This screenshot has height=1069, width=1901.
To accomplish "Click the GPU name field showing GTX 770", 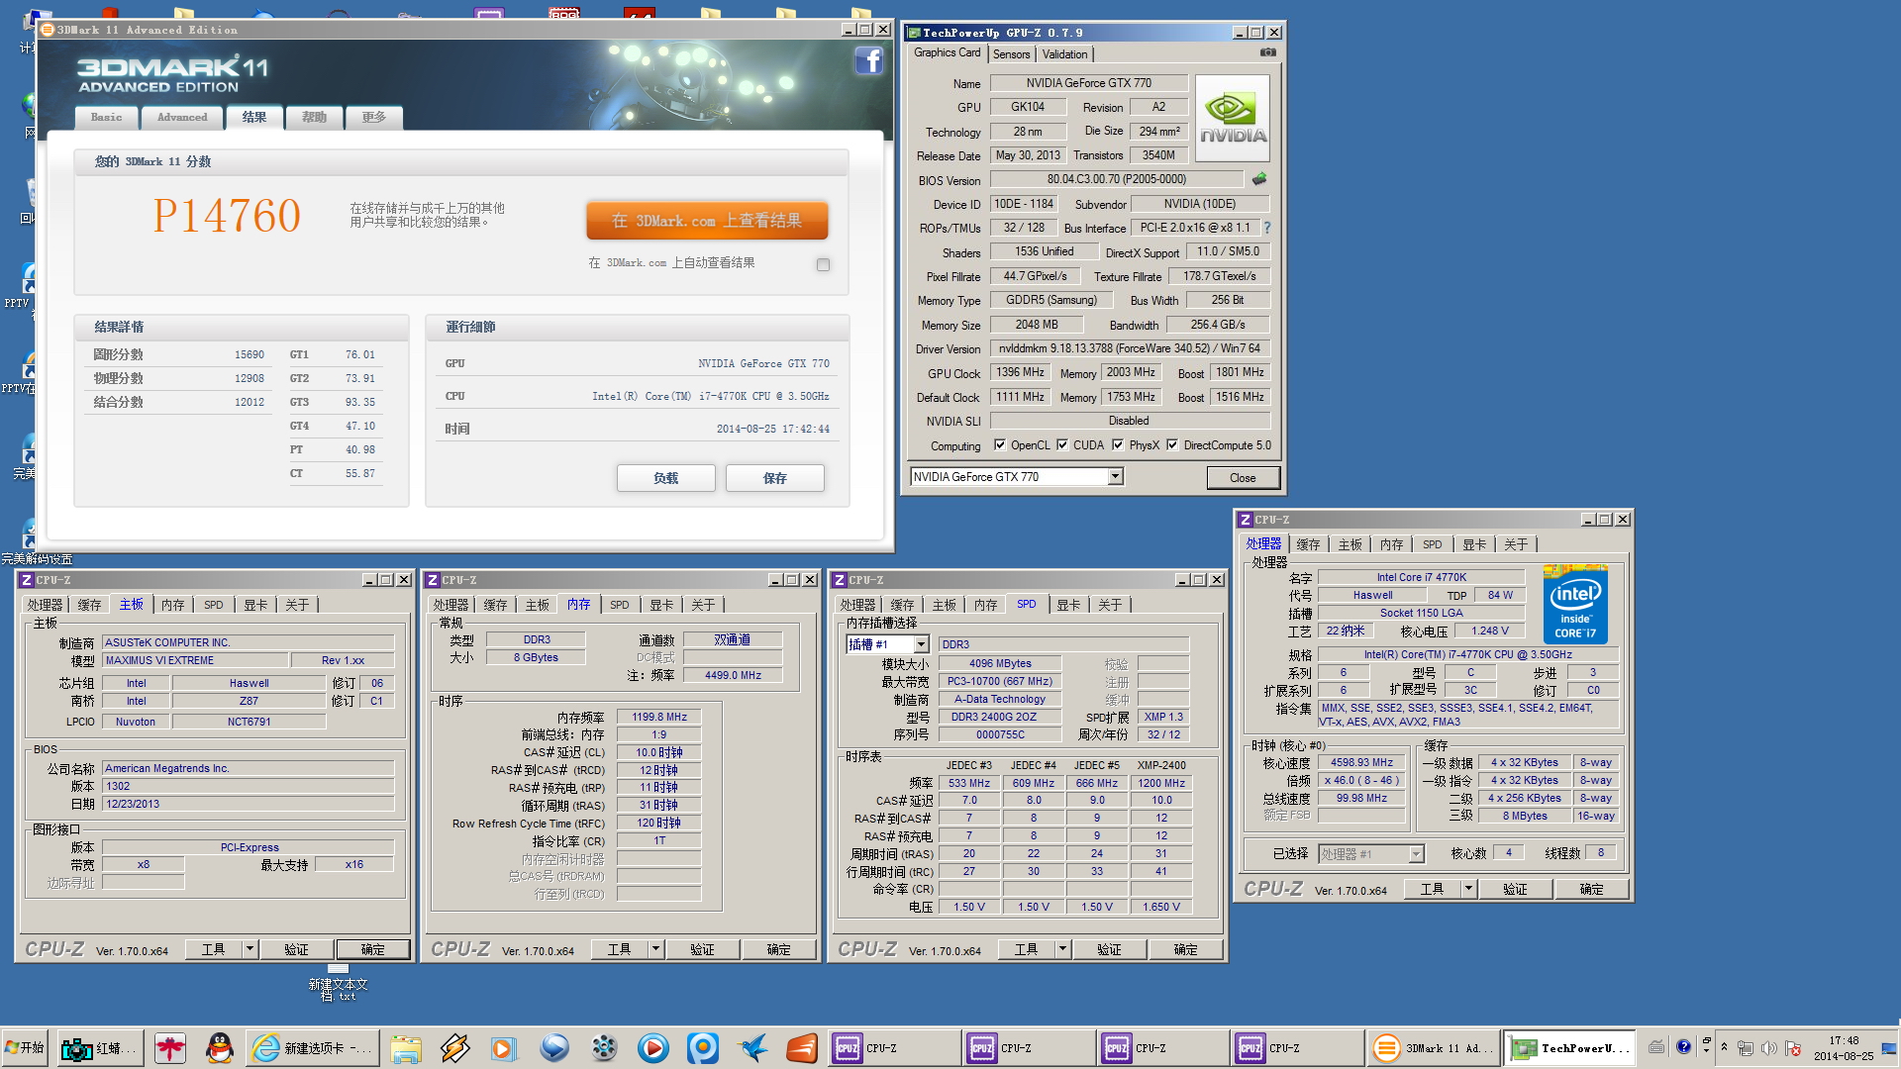I will (x=1088, y=83).
